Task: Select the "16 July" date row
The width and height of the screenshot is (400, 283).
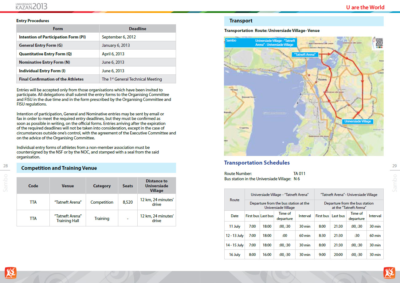Action: (304, 255)
